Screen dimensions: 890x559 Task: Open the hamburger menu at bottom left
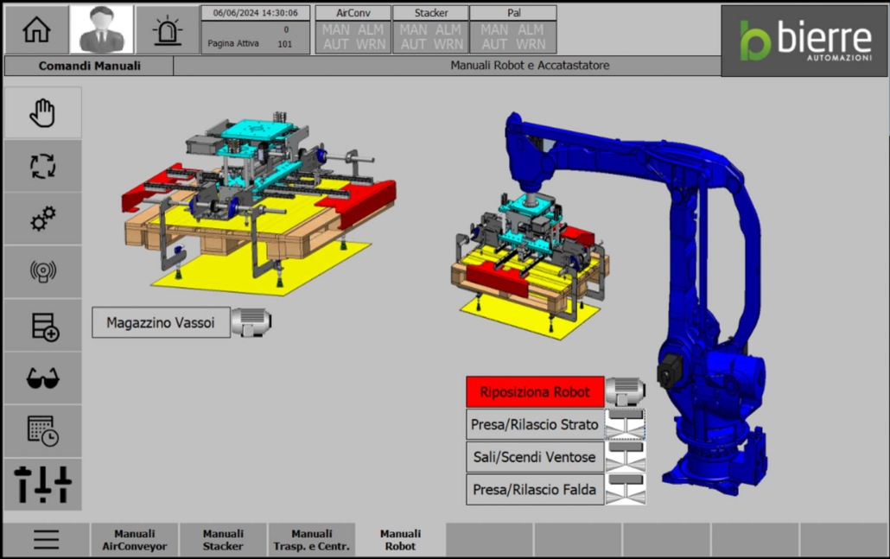(46, 540)
